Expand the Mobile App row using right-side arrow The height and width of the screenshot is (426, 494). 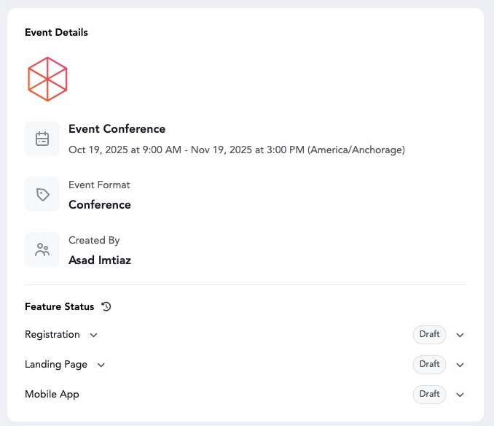point(460,395)
